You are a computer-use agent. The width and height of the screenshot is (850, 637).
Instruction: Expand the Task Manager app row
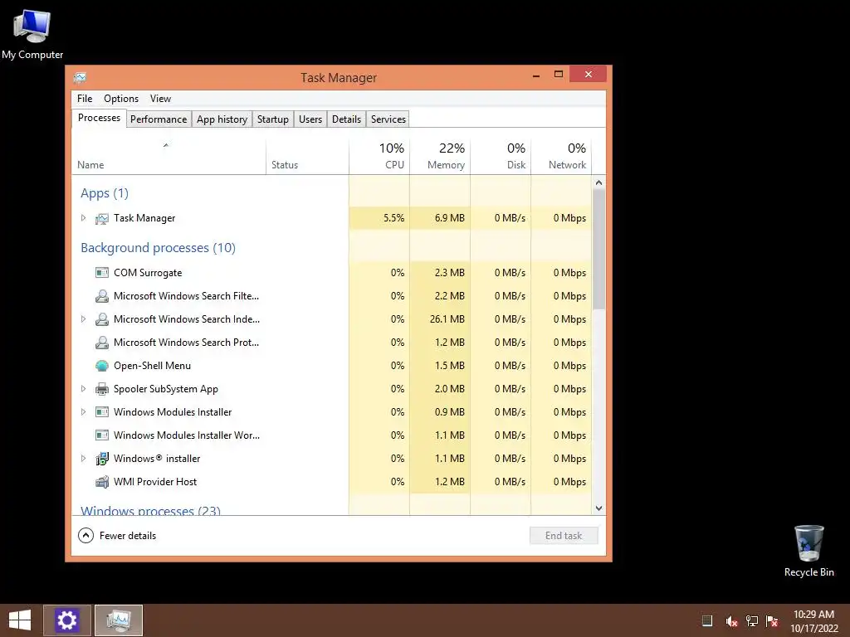point(83,218)
